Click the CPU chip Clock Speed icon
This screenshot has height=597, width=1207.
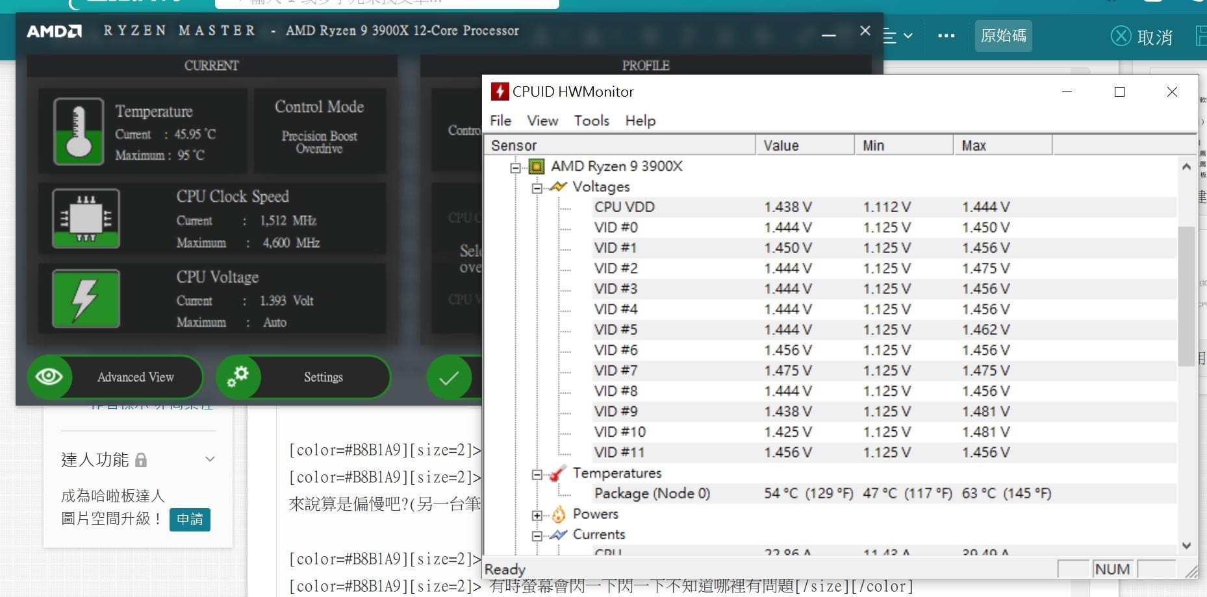pos(86,219)
